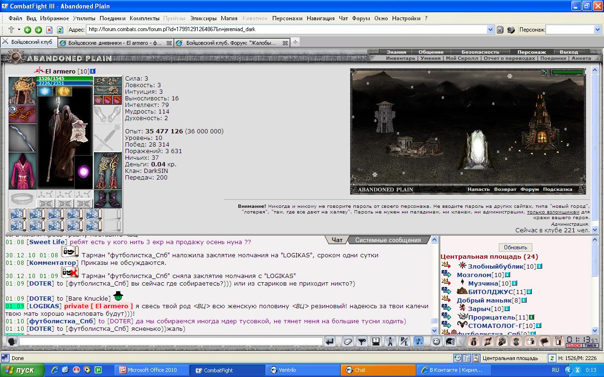Open the Эликсиры menu
This screenshot has height=377, width=604.
(x=203, y=18)
